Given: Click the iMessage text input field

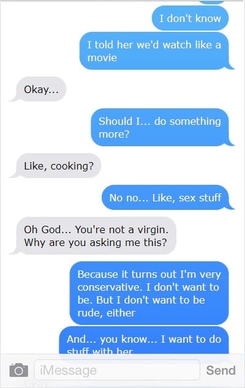Looking at the screenshot, I should (x=117, y=370).
